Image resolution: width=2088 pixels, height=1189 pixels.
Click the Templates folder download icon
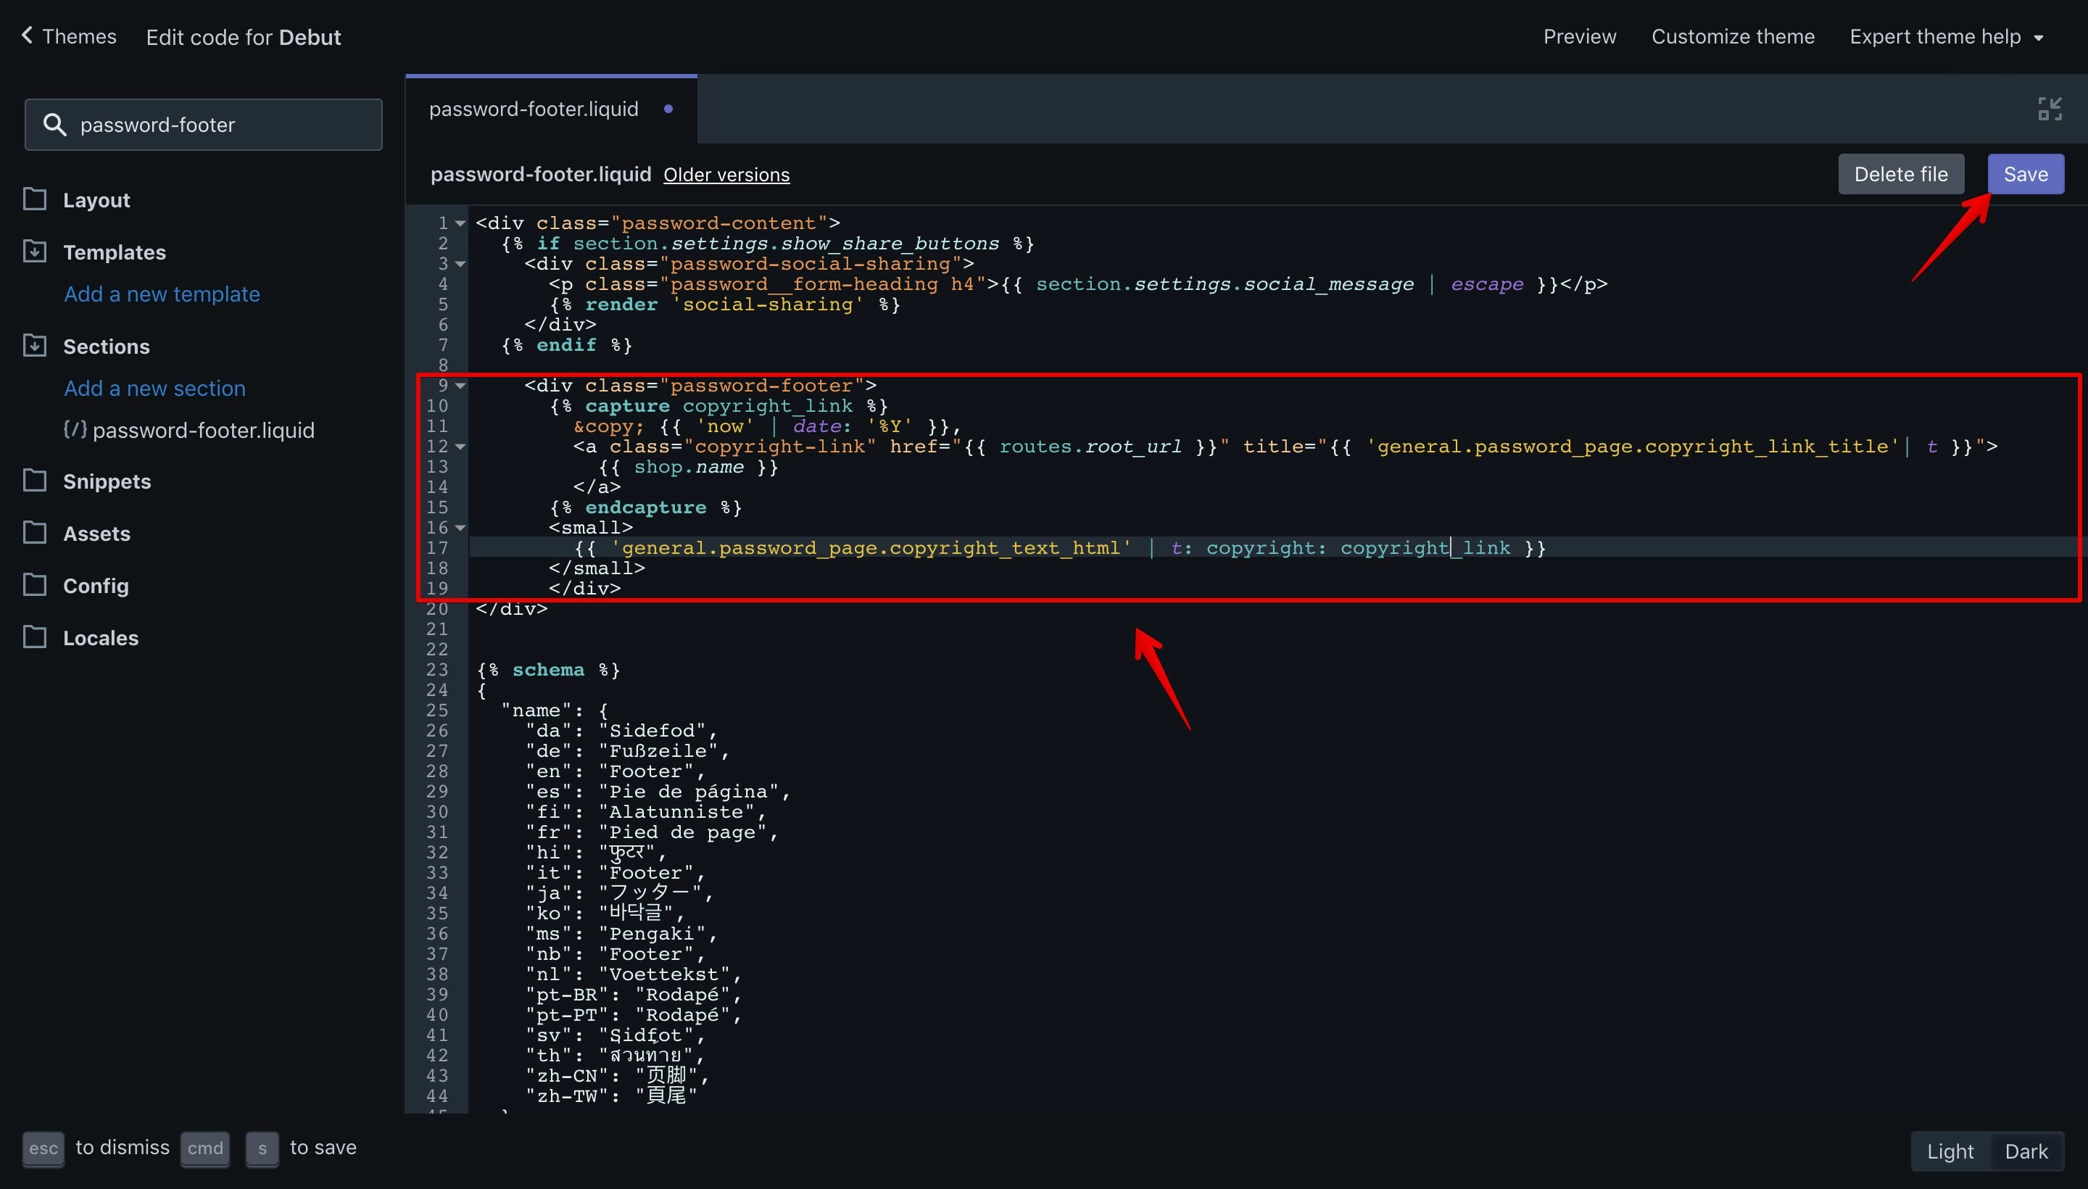(34, 252)
